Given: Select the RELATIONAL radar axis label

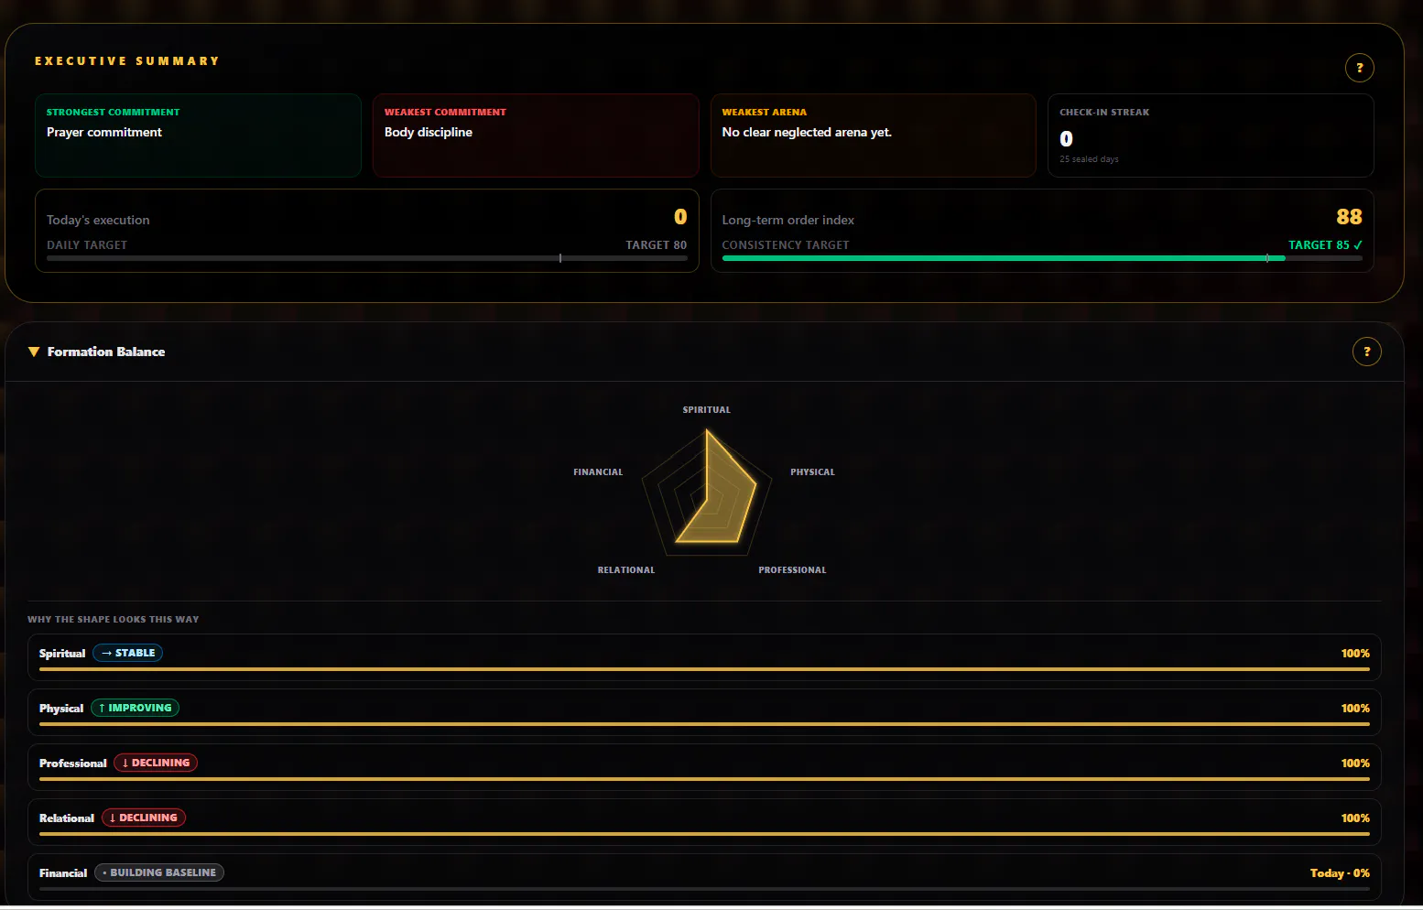Looking at the screenshot, I should pos(626,570).
